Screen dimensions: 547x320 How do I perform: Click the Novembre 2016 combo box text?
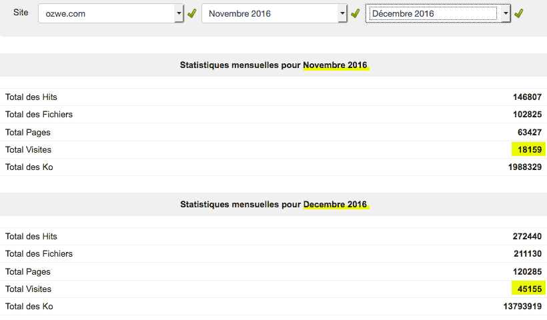pos(239,13)
